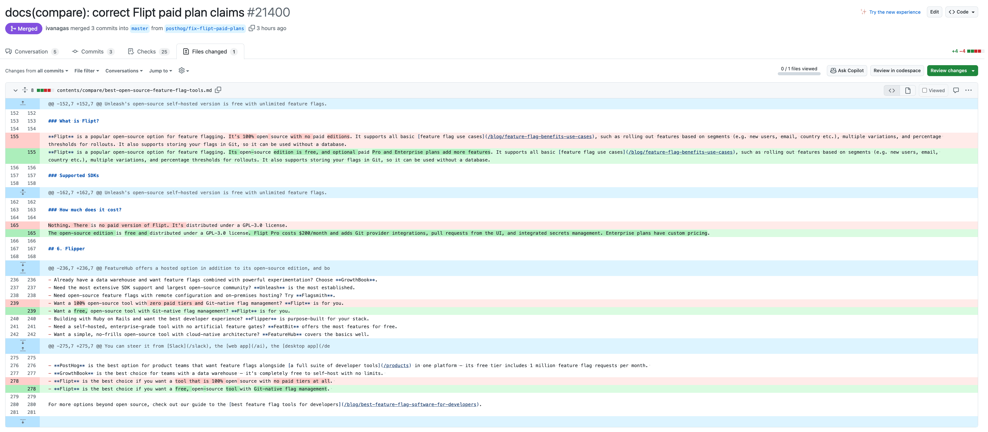Image resolution: width=988 pixels, height=432 pixels.
Task: Click the Merged status badge
Action: click(24, 28)
